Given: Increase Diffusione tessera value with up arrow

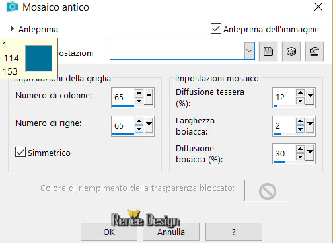Looking at the screenshot, I should tap(300, 92).
